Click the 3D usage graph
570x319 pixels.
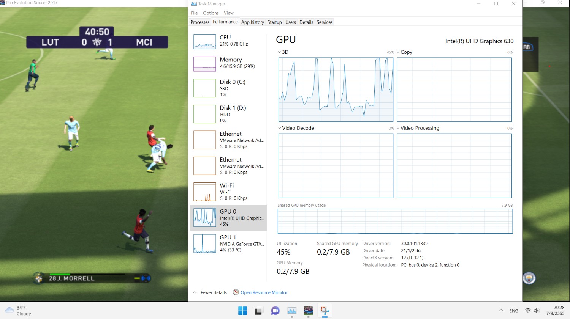336,90
